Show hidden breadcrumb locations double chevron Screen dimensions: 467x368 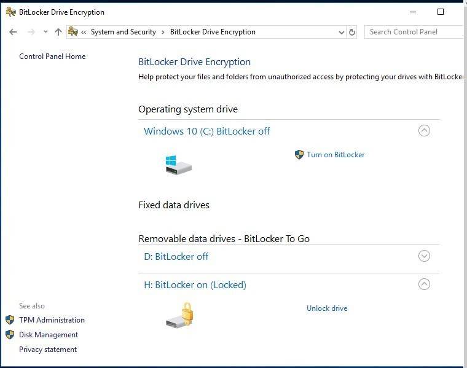pos(84,32)
